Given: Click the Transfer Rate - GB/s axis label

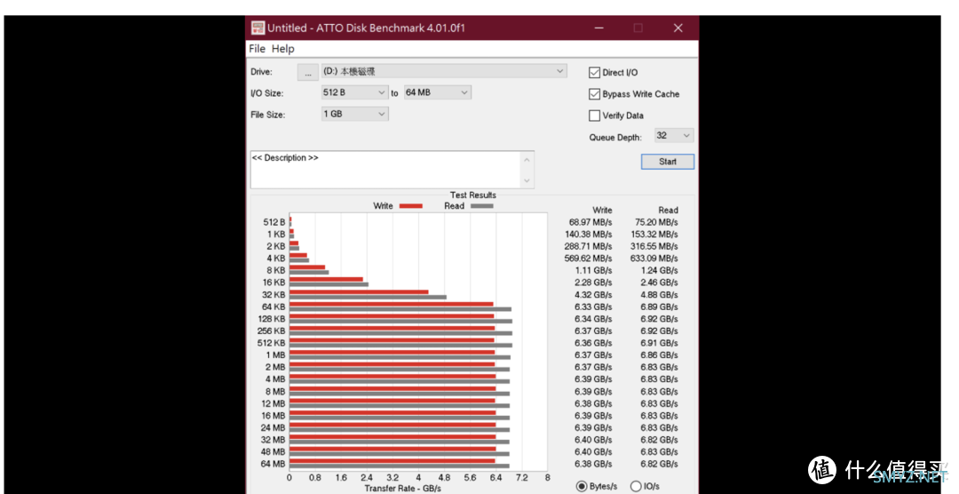Looking at the screenshot, I should [x=402, y=489].
